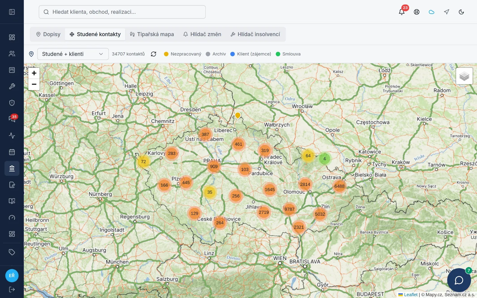Select the Studené kontakty tab
477x298 pixels.
(95, 34)
